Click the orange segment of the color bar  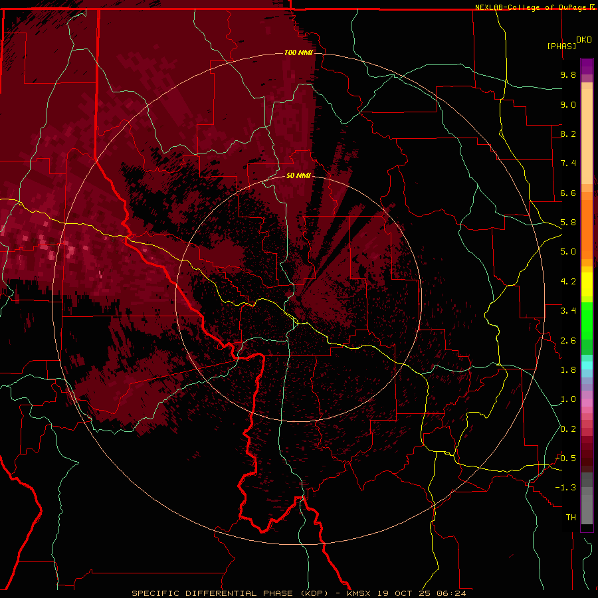587,229
